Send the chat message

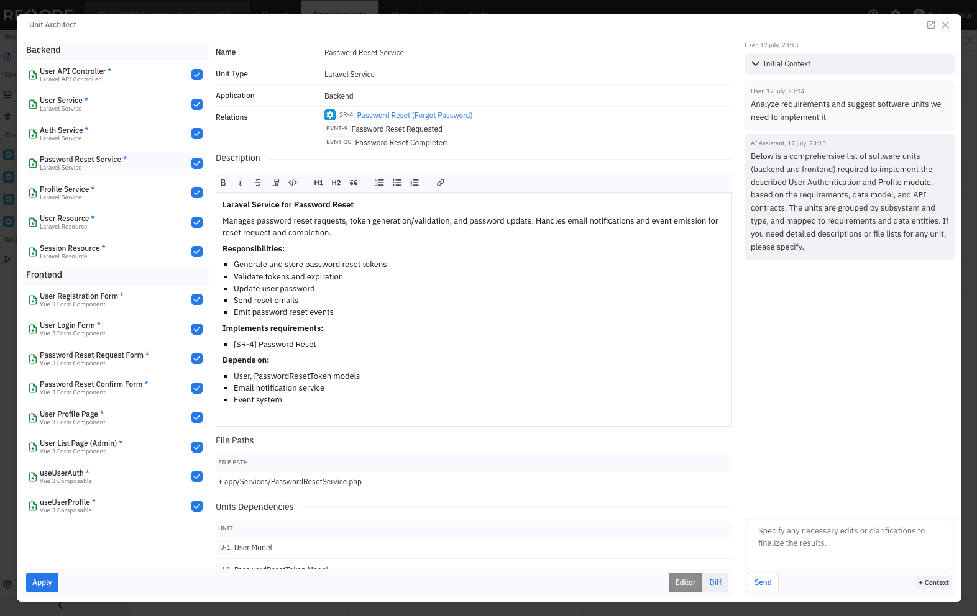click(x=763, y=582)
